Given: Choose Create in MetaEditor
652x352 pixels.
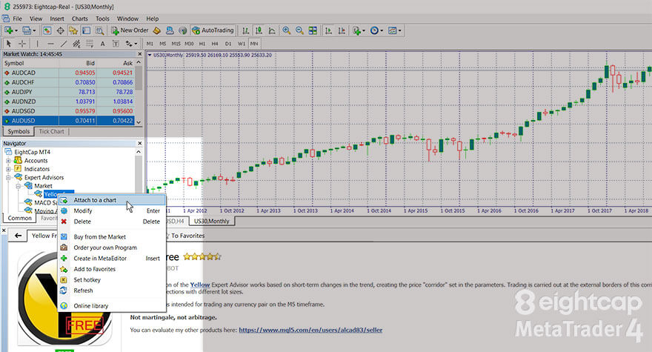Looking at the screenshot, I should coord(112,259).
